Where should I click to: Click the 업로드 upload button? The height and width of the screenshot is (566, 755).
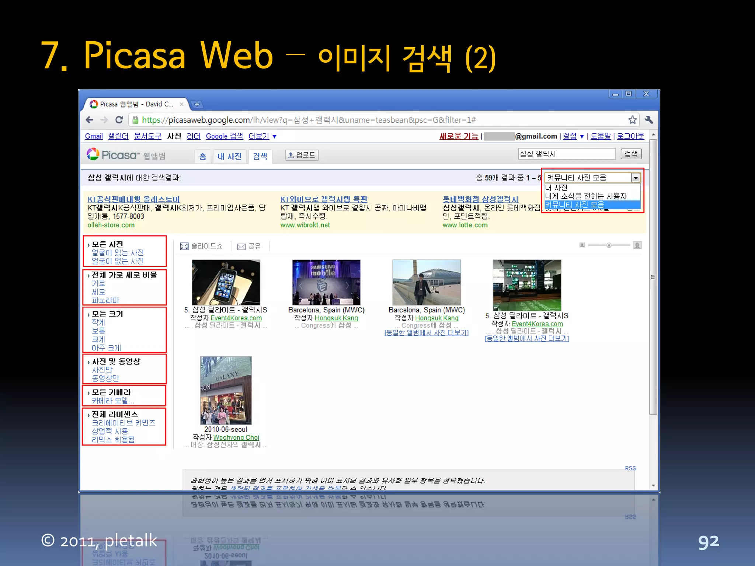coord(302,155)
